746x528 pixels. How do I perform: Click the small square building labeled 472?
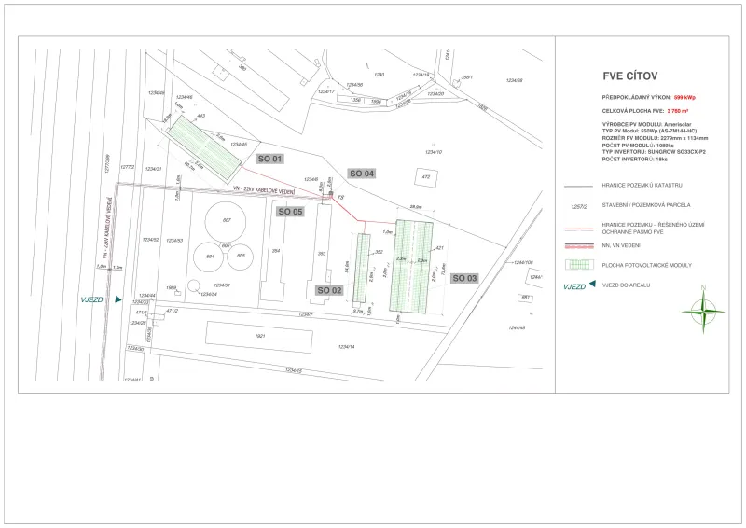pyautogui.click(x=426, y=177)
